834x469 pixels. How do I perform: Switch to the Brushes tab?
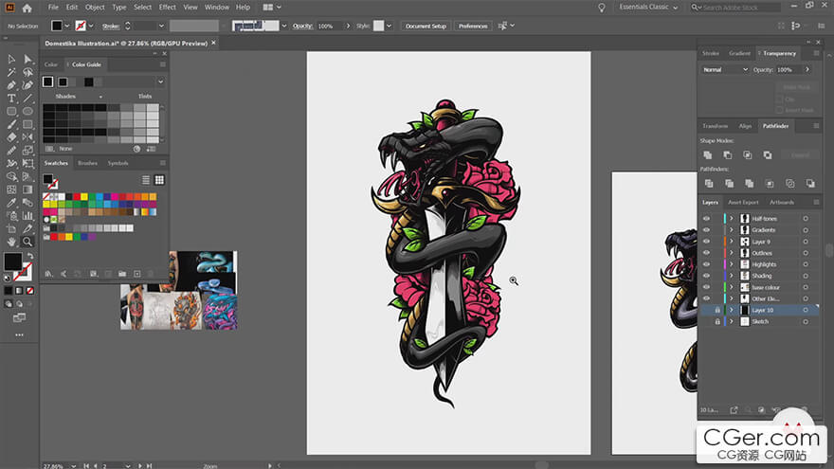point(87,163)
